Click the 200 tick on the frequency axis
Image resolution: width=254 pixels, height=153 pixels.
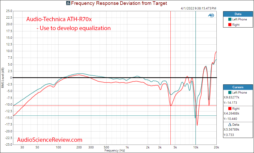click(79, 147)
